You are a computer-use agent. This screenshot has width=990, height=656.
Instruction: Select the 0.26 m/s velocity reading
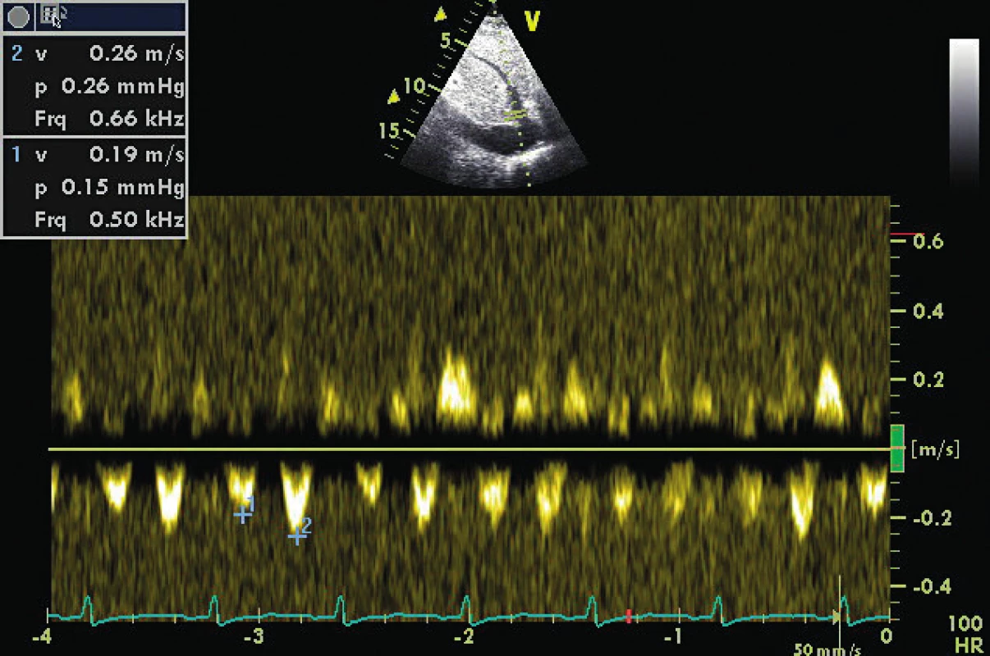tap(137, 55)
